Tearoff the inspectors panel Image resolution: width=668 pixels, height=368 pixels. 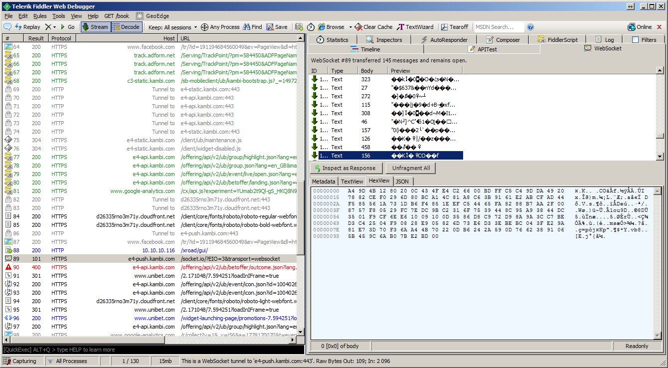click(x=454, y=27)
